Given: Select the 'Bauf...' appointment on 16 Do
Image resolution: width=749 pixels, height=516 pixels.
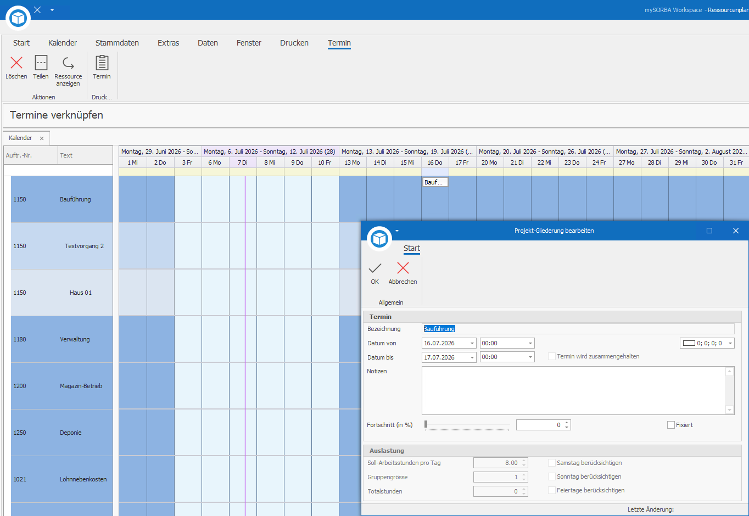Looking at the screenshot, I should (x=435, y=182).
